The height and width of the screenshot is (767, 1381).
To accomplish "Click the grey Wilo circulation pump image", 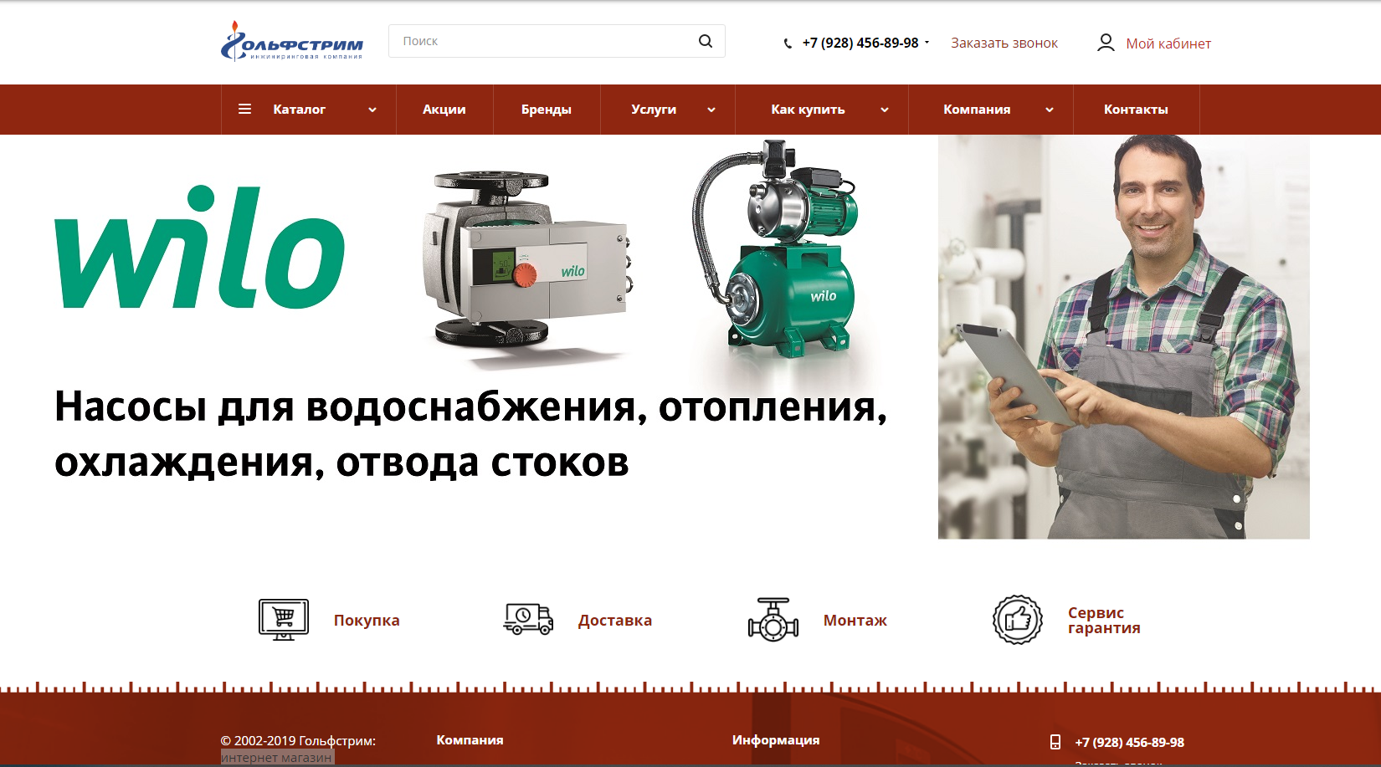I will tap(527, 261).
